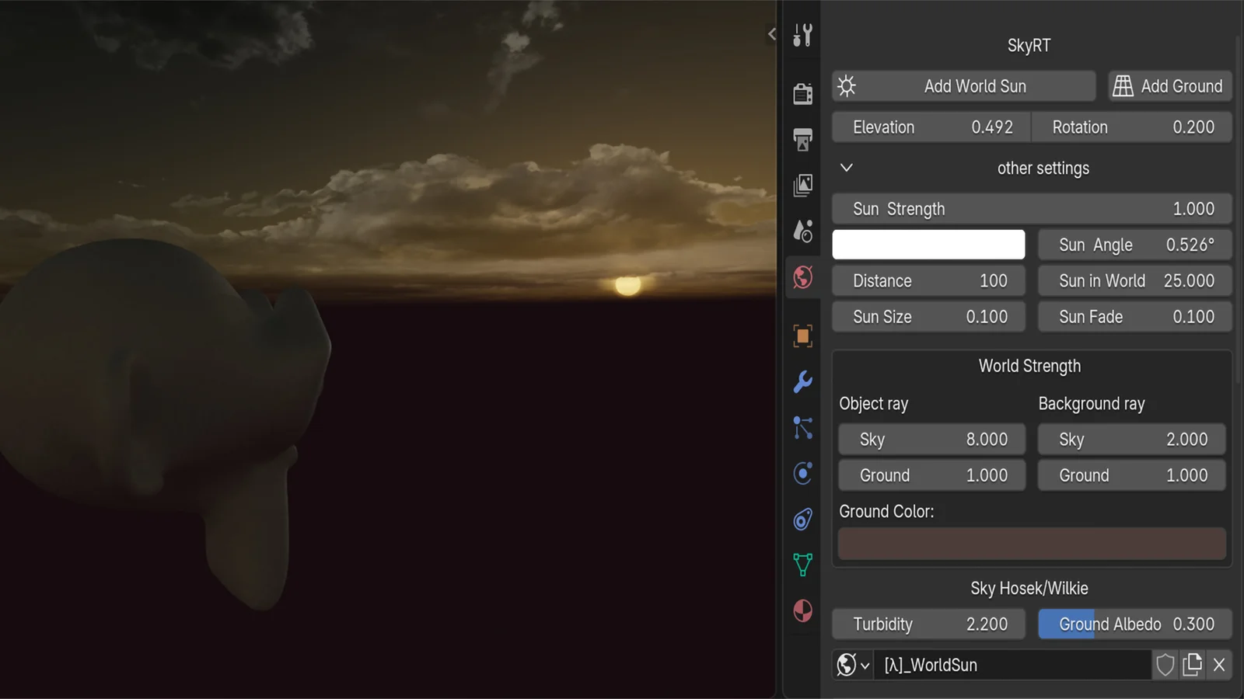Select the Object Data properties icon
Image resolution: width=1244 pixels, height=699 pixels.
coord(802,565)
